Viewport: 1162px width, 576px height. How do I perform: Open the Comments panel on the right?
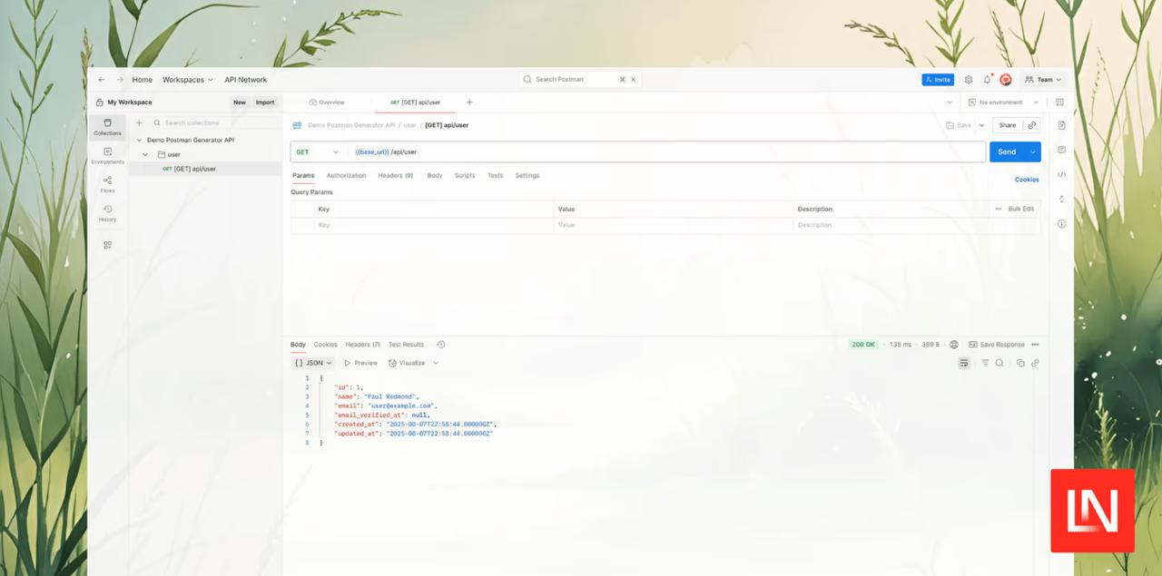click(1061, 150)
